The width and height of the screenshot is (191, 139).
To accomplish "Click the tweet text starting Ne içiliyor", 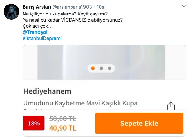I will (65, 14).
